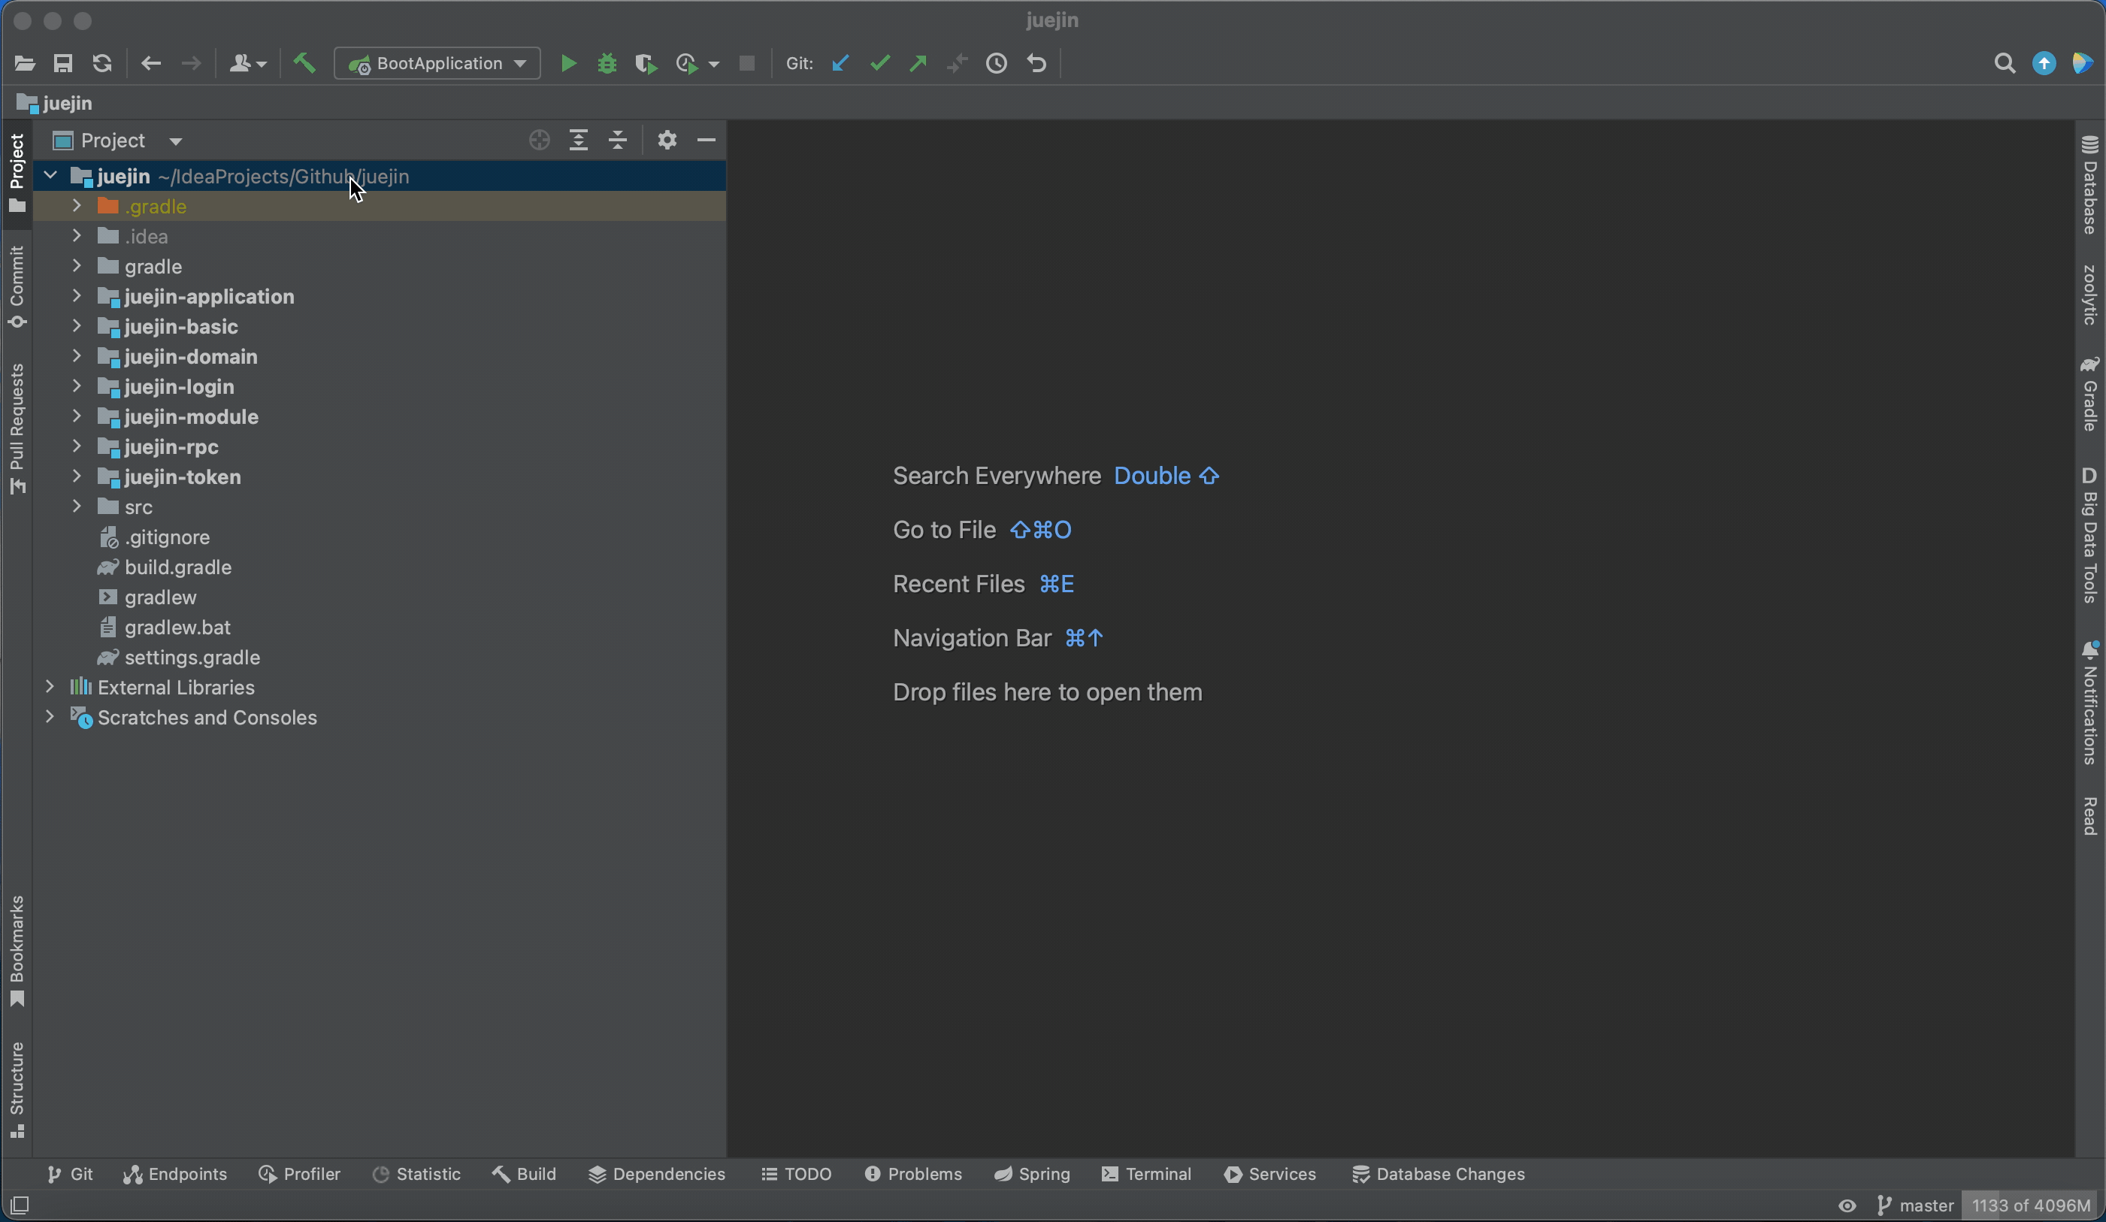The width and height of the screenshot is (2106, 1222).
Task: Click the master branch widget
Action: (x=1915, y=1205)
